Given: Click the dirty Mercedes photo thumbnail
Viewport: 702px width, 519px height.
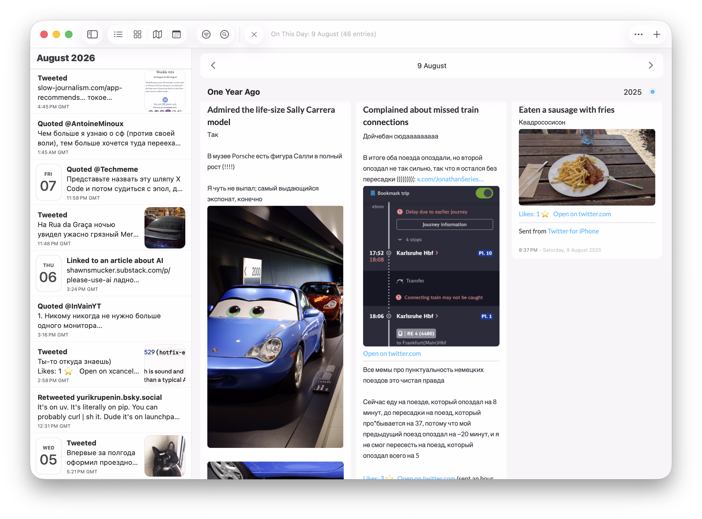Looking at the screenshot, I should [x=165, y=228].
